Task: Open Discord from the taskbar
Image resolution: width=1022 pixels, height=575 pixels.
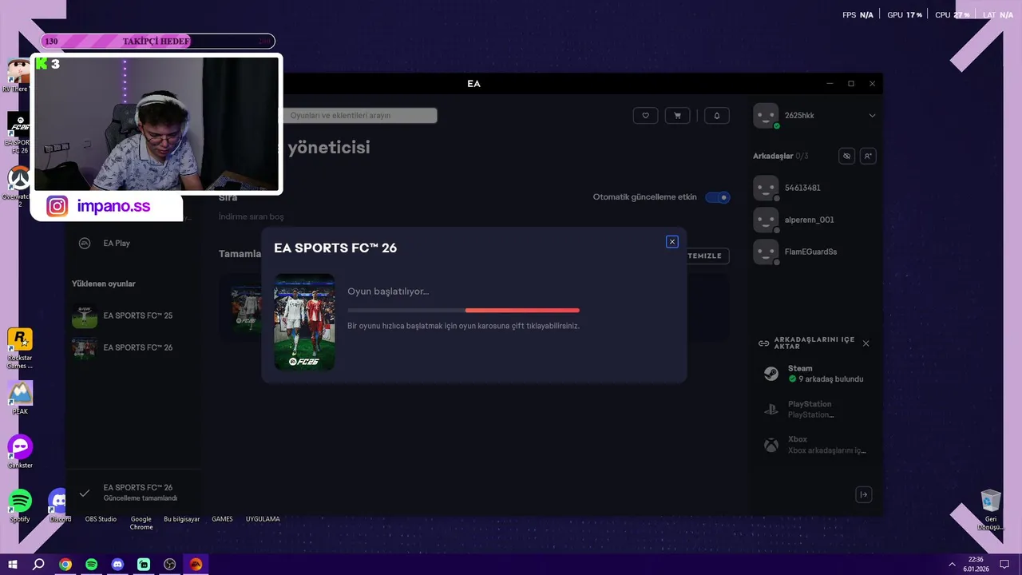Action: point(117,564)
